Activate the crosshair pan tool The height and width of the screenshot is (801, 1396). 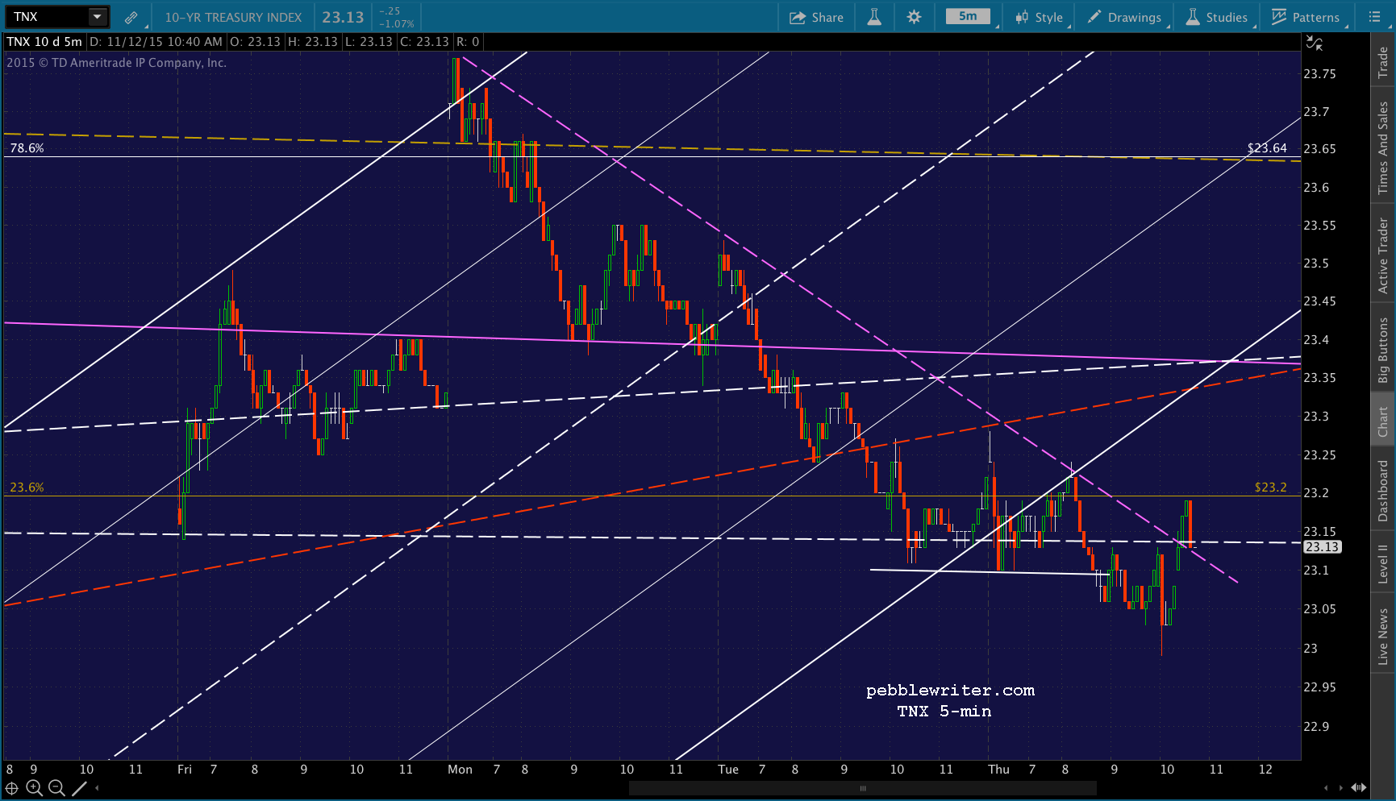point(11,788)
